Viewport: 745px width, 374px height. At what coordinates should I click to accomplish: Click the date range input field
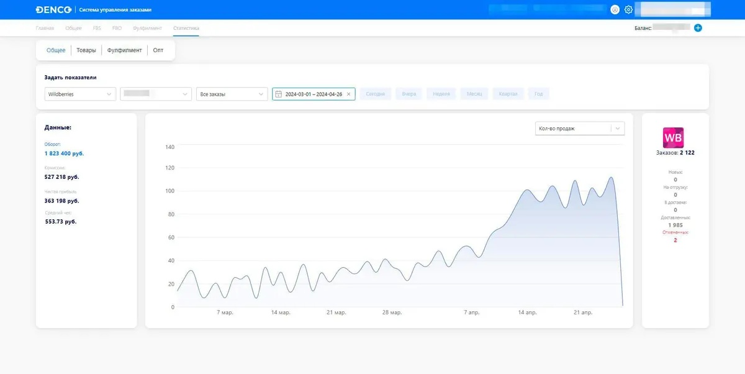314,94
